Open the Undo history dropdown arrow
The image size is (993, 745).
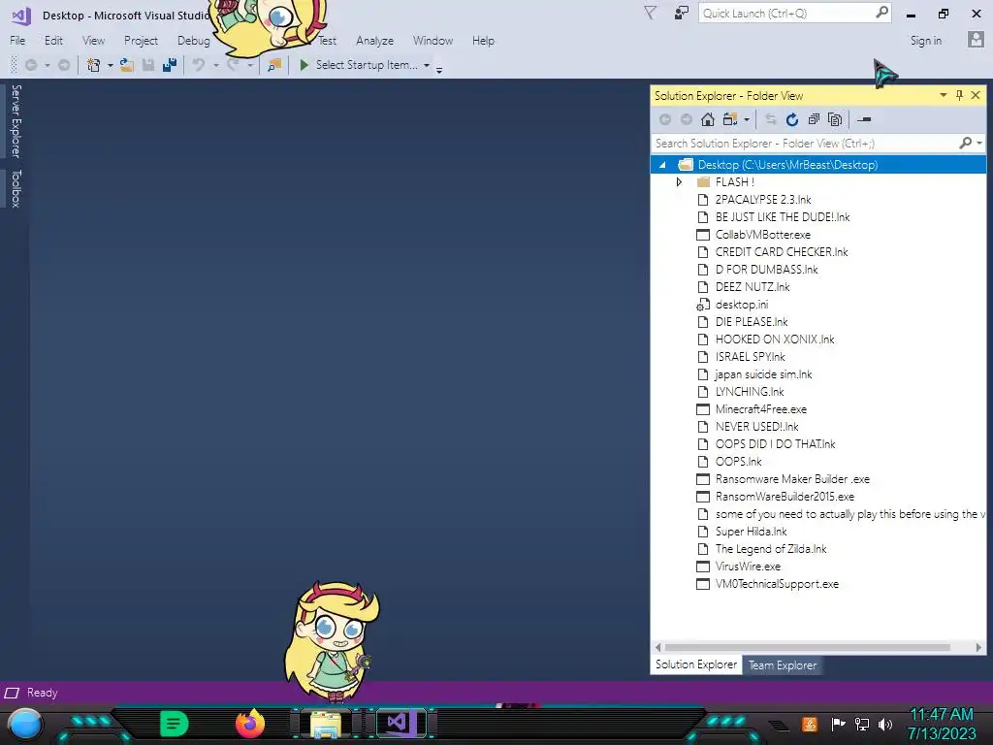pyautogui.click(x=215, y=65)
